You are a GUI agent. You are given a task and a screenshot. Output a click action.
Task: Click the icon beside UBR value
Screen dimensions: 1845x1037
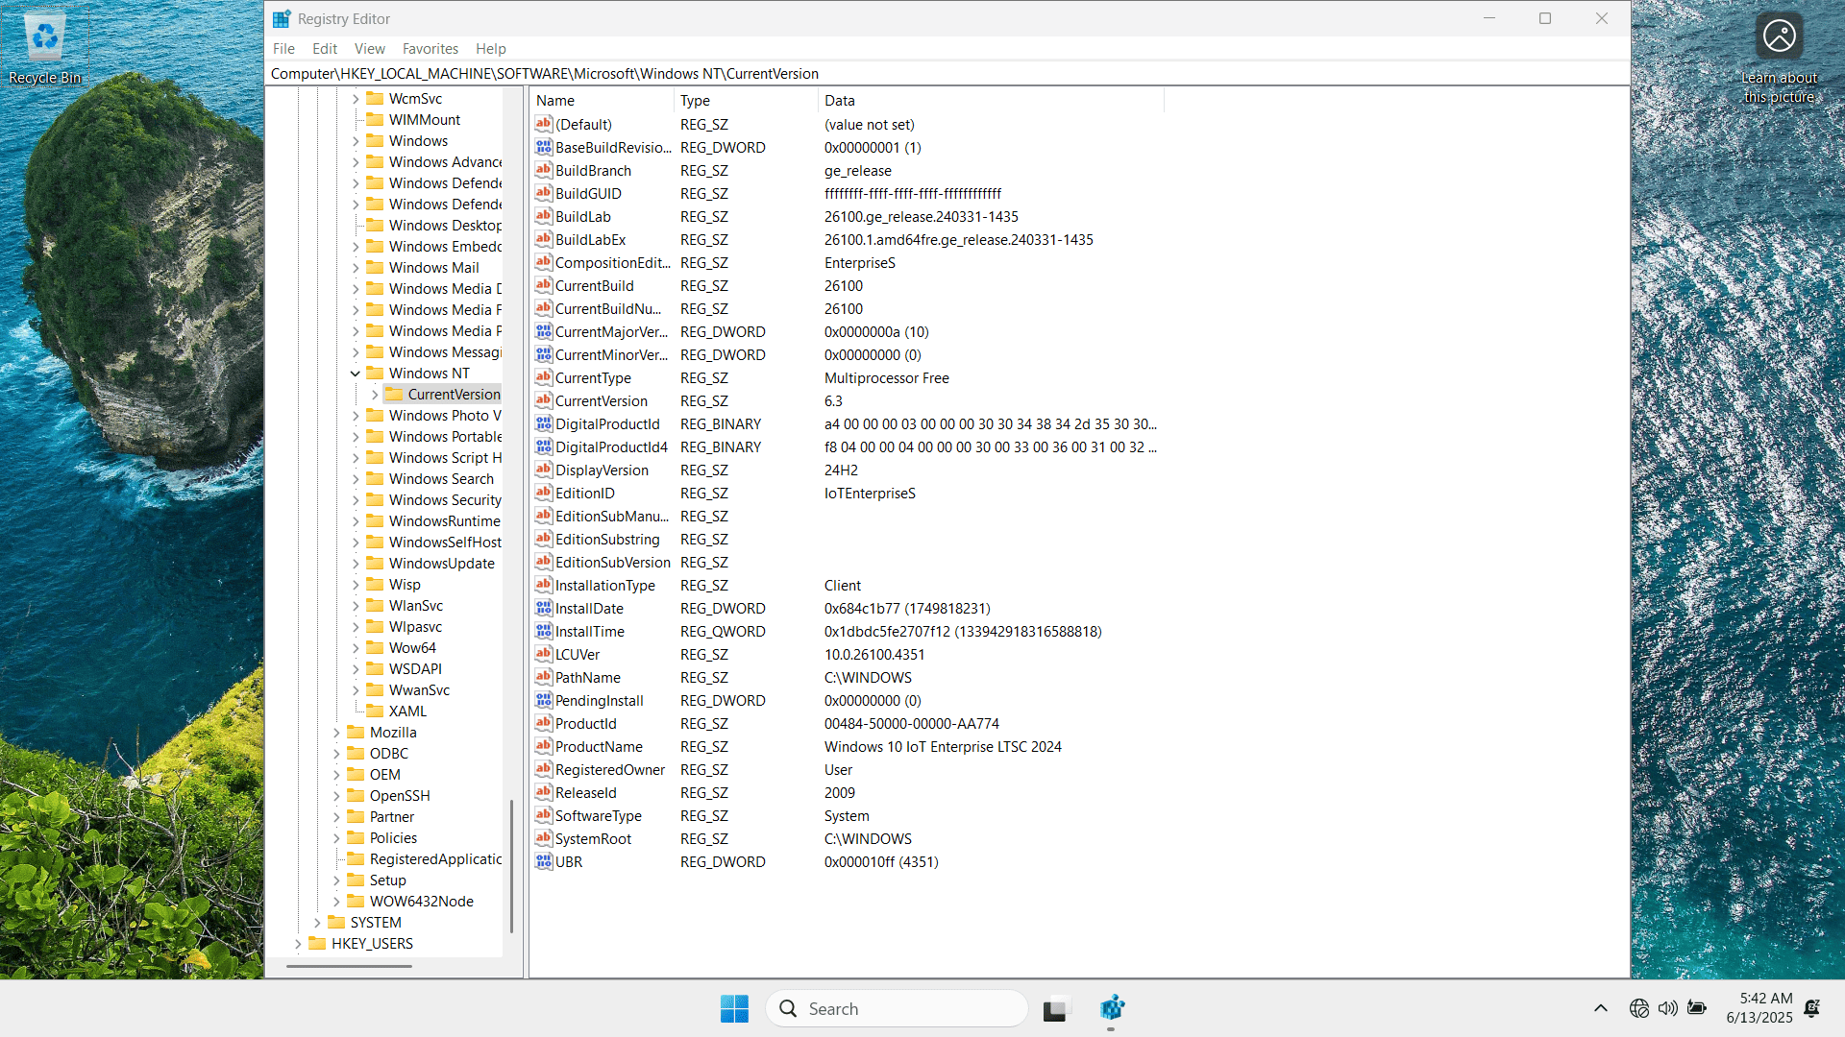coord(544,861)
